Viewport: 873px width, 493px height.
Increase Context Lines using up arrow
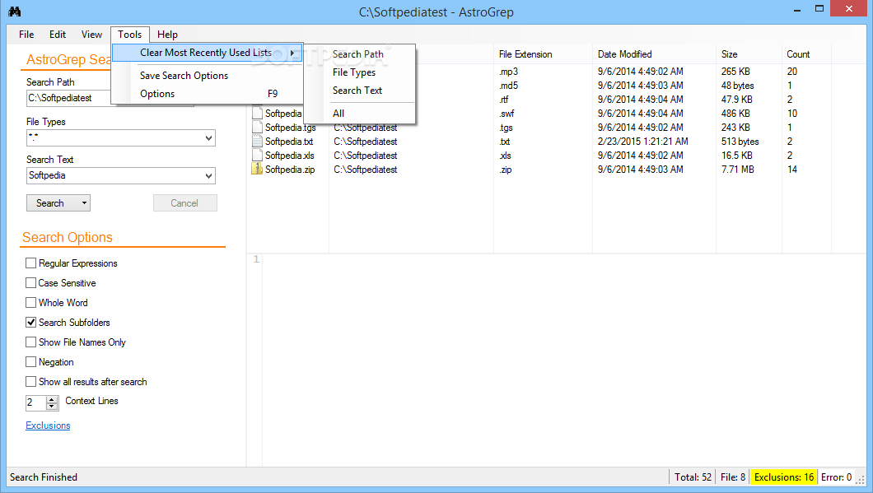(x=52, y=399)
